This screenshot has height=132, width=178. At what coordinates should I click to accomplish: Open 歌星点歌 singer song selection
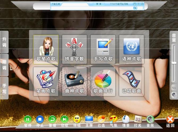pos(46,49)
